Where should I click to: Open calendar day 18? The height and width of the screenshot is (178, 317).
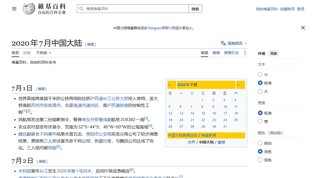click(236, 113)
